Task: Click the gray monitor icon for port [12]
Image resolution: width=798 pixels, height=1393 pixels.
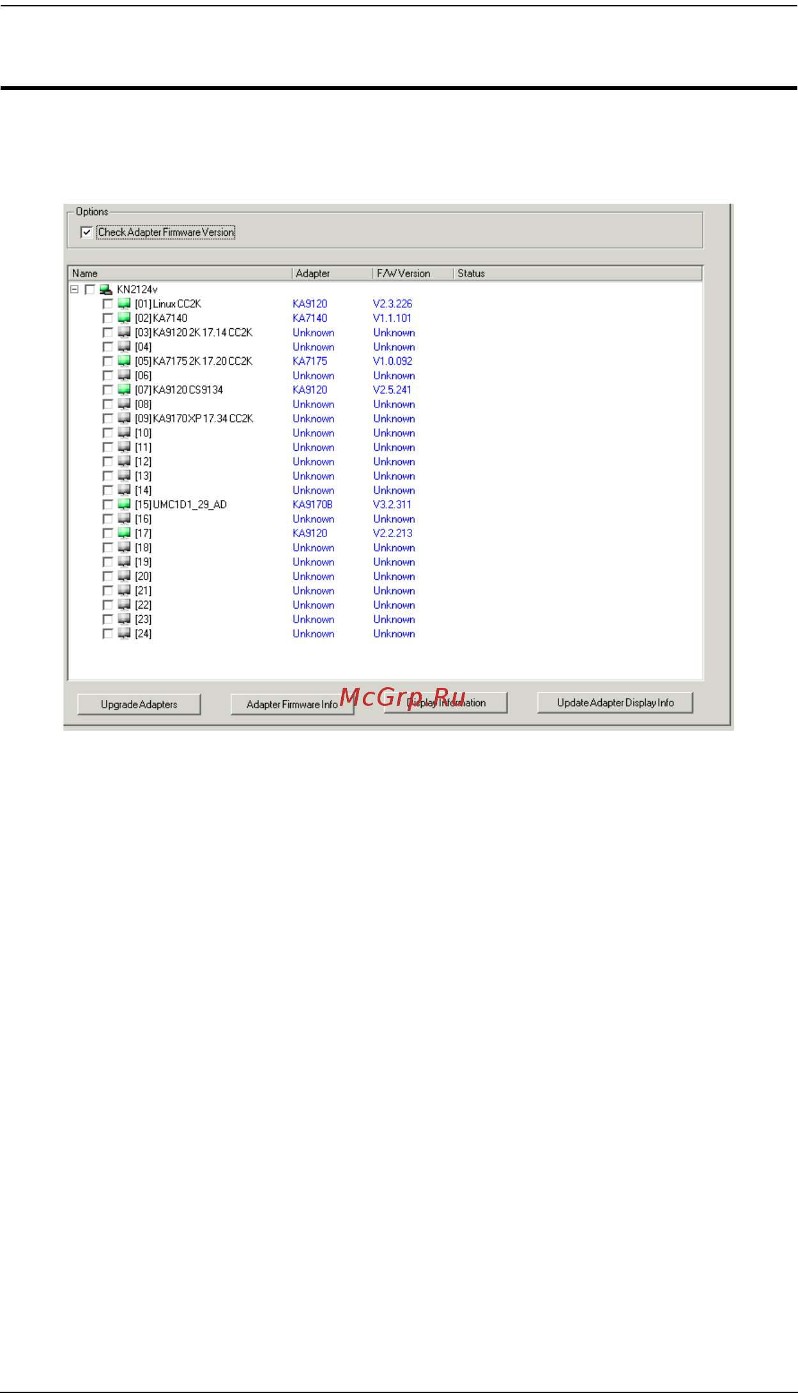Action: tap(124, 462)
